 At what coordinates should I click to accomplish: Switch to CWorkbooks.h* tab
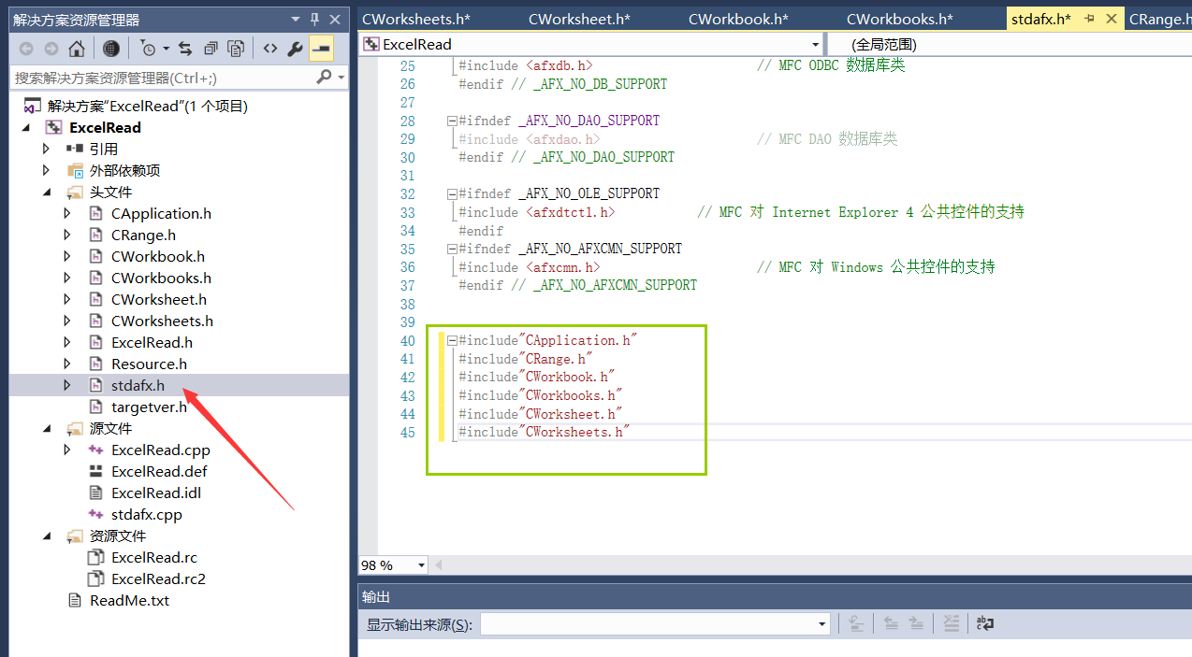coord(899,19)
